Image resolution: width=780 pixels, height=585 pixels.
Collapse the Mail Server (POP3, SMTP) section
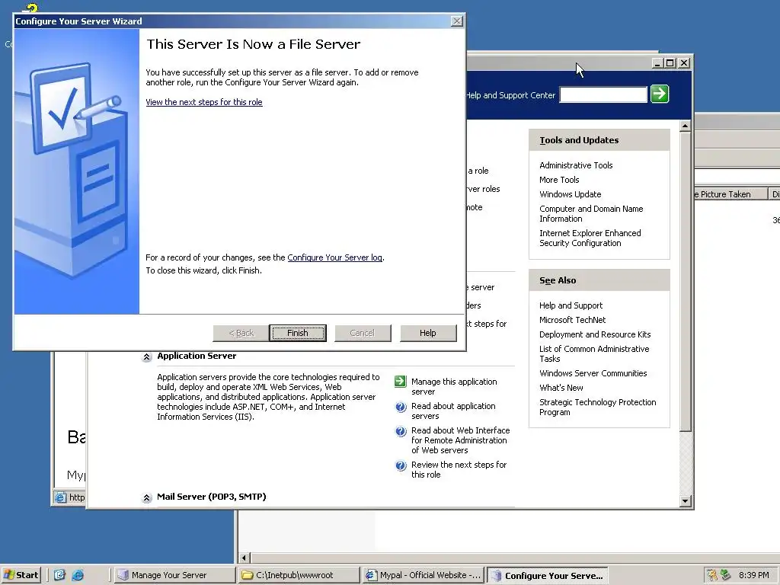(147, 497)
